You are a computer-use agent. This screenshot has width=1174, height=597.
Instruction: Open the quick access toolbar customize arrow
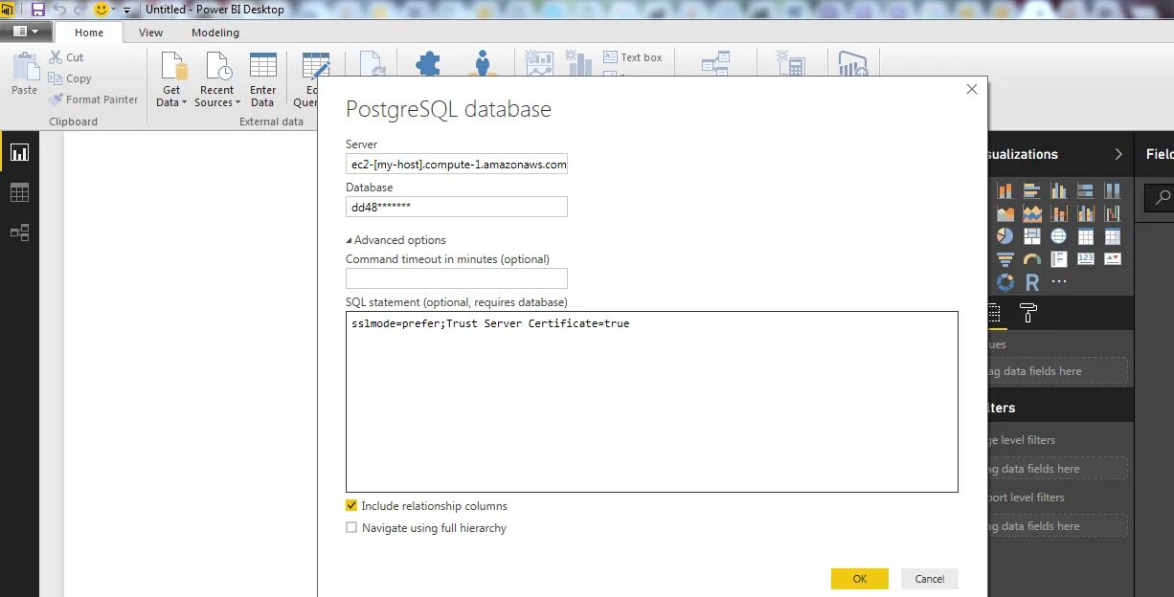click(x=126, y=10)
